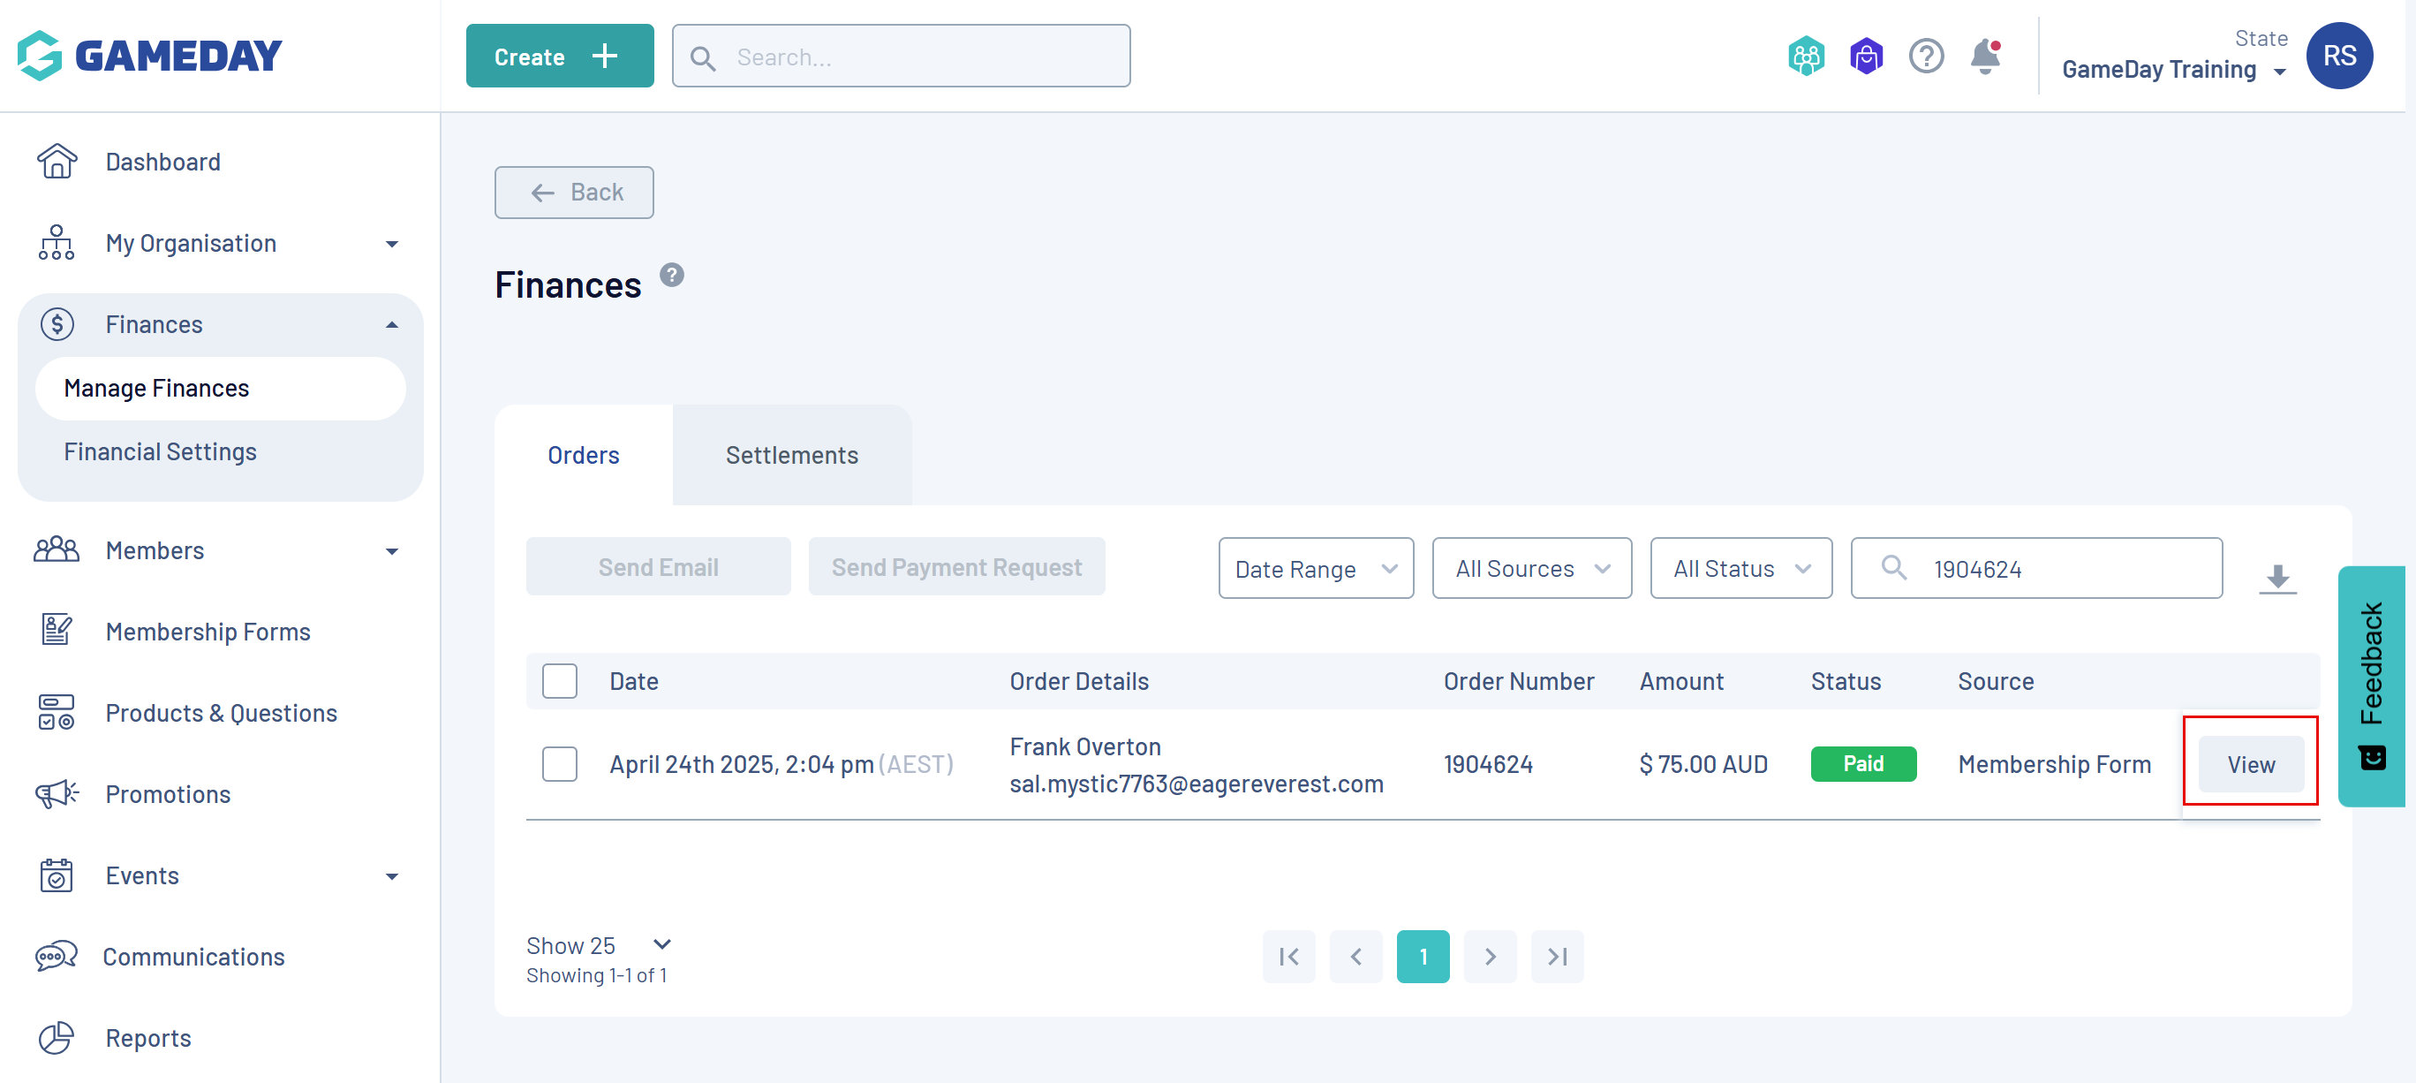2416x1083 pixels.
Task: Open the All Status filter dropdown
Action: pyautogui.click(x=1740, y=569)
